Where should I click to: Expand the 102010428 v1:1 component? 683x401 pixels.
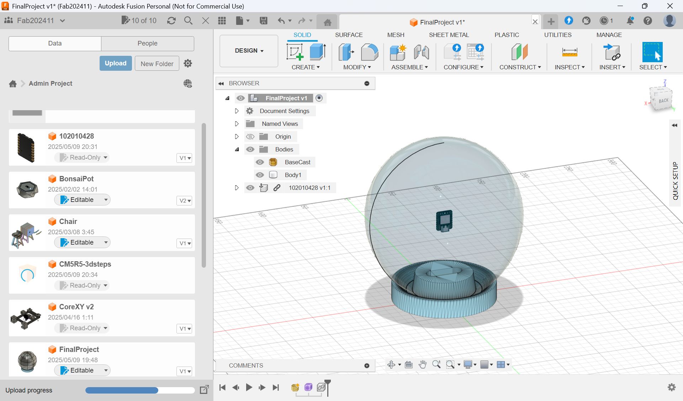coord(237,188)
